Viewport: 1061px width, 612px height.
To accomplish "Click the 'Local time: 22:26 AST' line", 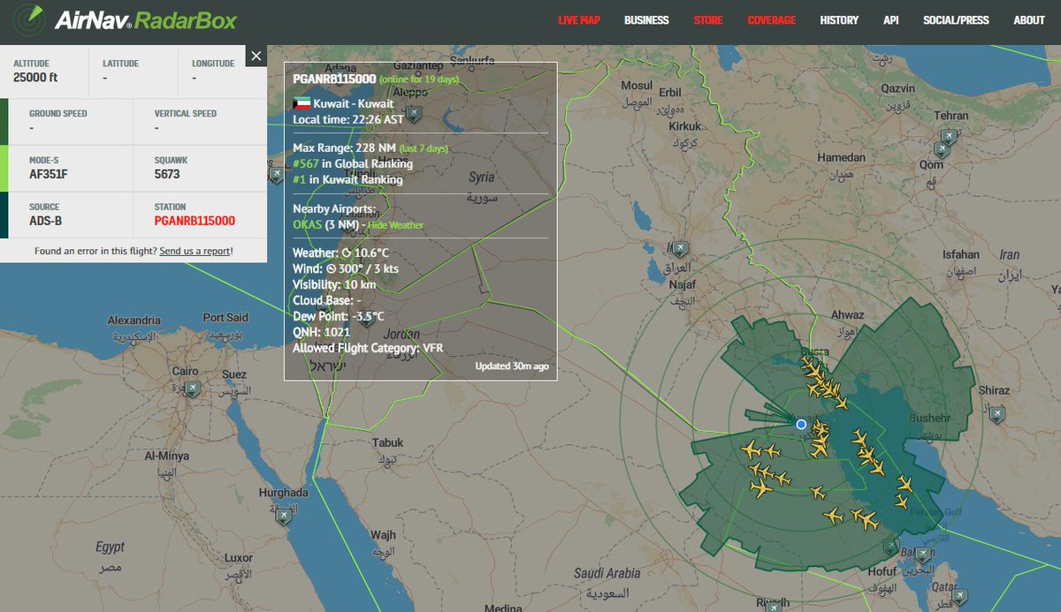I will (348, 118).
